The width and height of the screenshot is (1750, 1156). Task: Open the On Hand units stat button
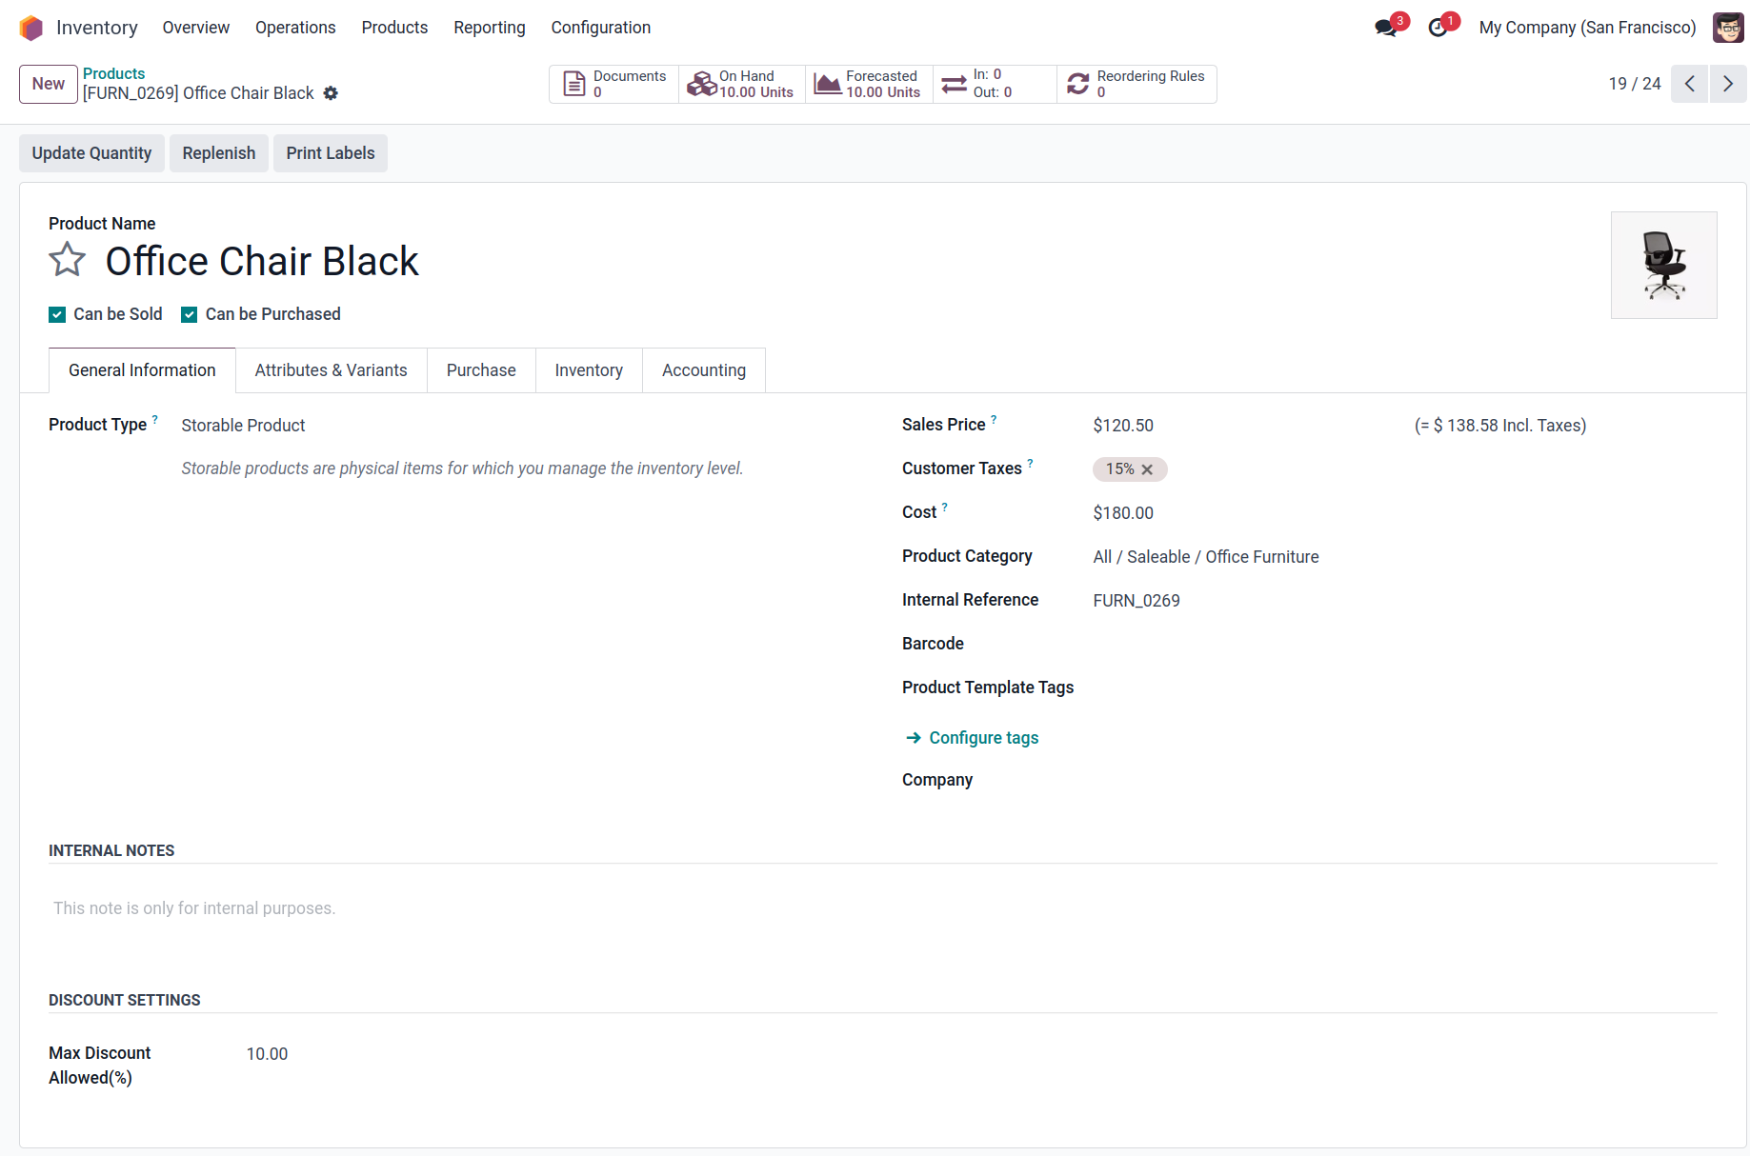(x=742, y=84)
